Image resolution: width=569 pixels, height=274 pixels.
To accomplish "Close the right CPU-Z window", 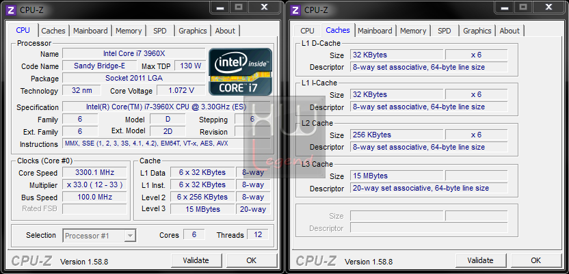I will (x=549, y=7).
